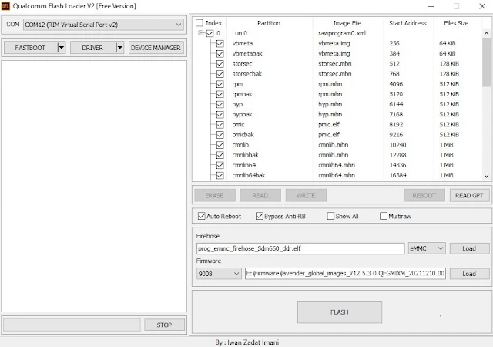Image resolution: width=493 pixels, height=347 pixels.
Task: Click Load button for Firmware
Action: point(469,274)
